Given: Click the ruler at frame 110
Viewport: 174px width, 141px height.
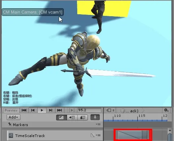Looking at the screenshot, I should coord(113,118).
